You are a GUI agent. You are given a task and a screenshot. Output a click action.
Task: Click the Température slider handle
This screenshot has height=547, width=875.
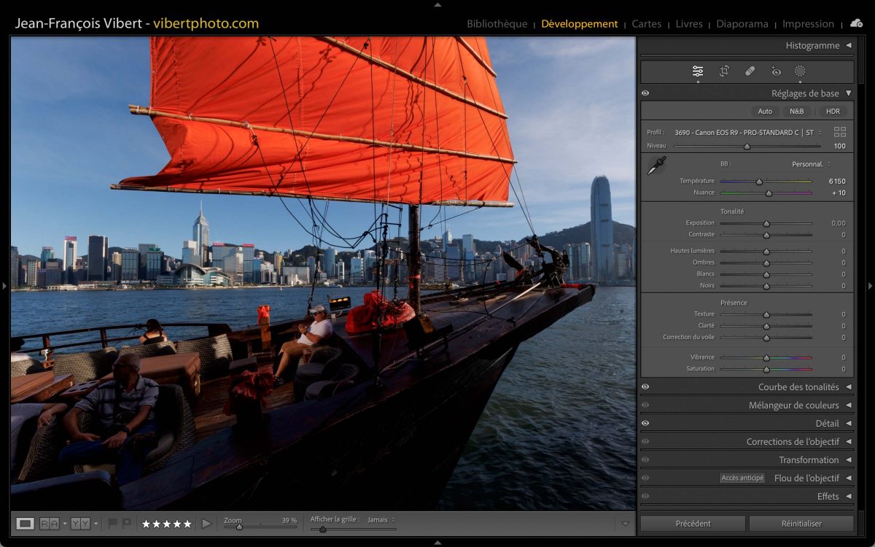(x=759, y=182)
